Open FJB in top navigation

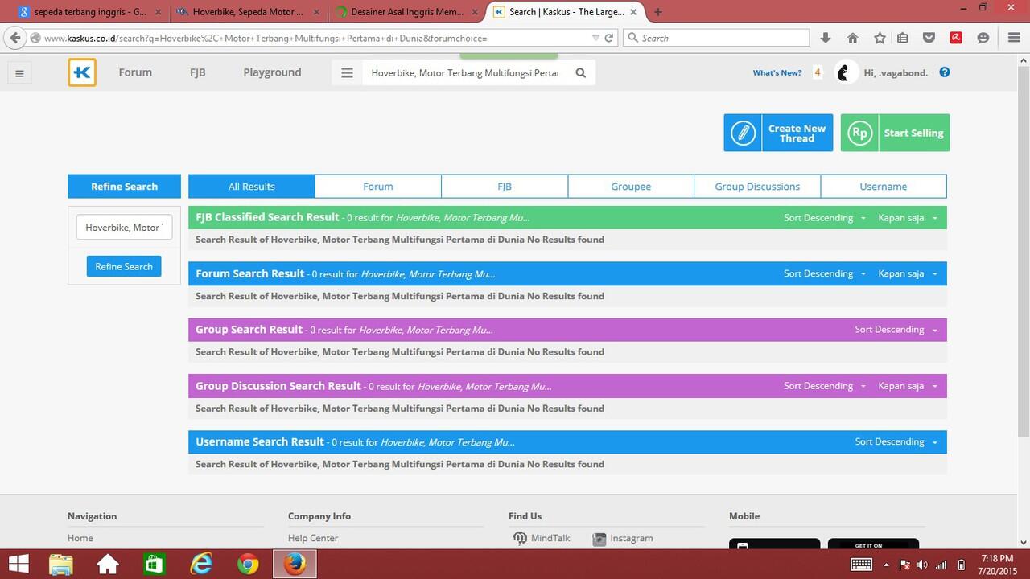click(x=198, y=72)
